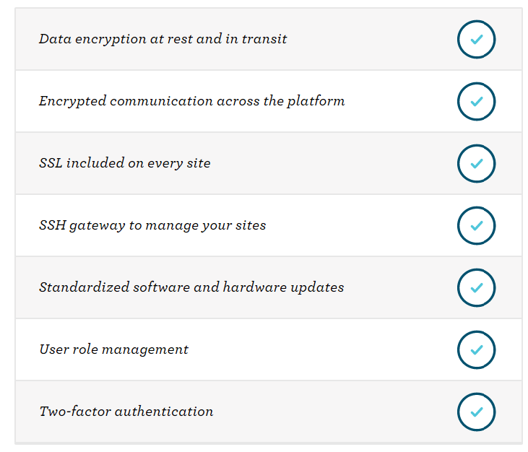Select the row listing Standardized software updates

(x=269, y=287)
